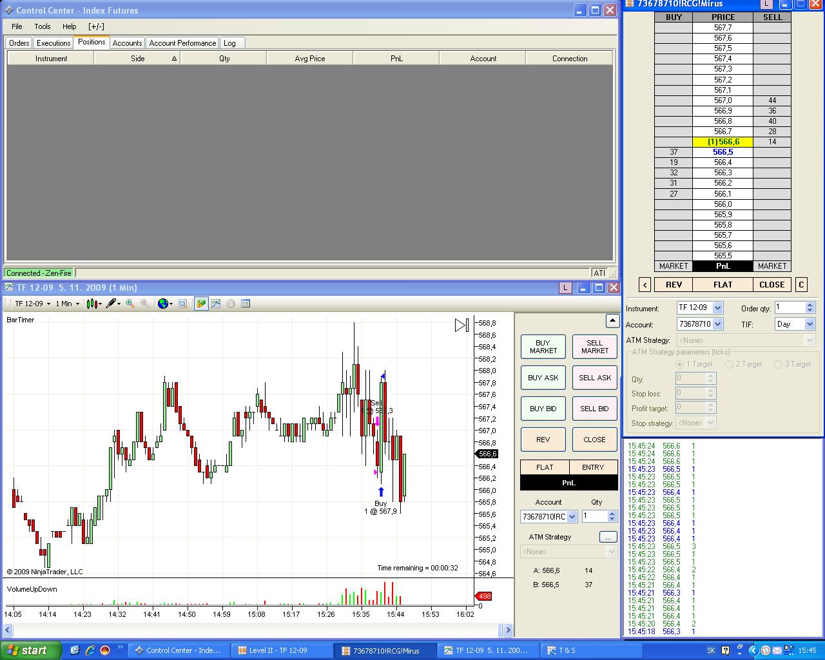Click the C button beside CLOSE in DOM
The width and height of the screenshot is (825, 660).
[x=801, y=284]
